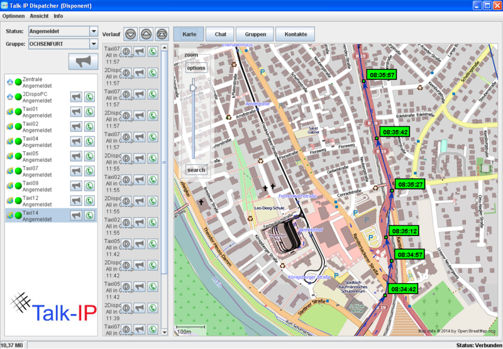Call Taxi01 with the phone icon
The image size is (503, 349).
(89, 112)
